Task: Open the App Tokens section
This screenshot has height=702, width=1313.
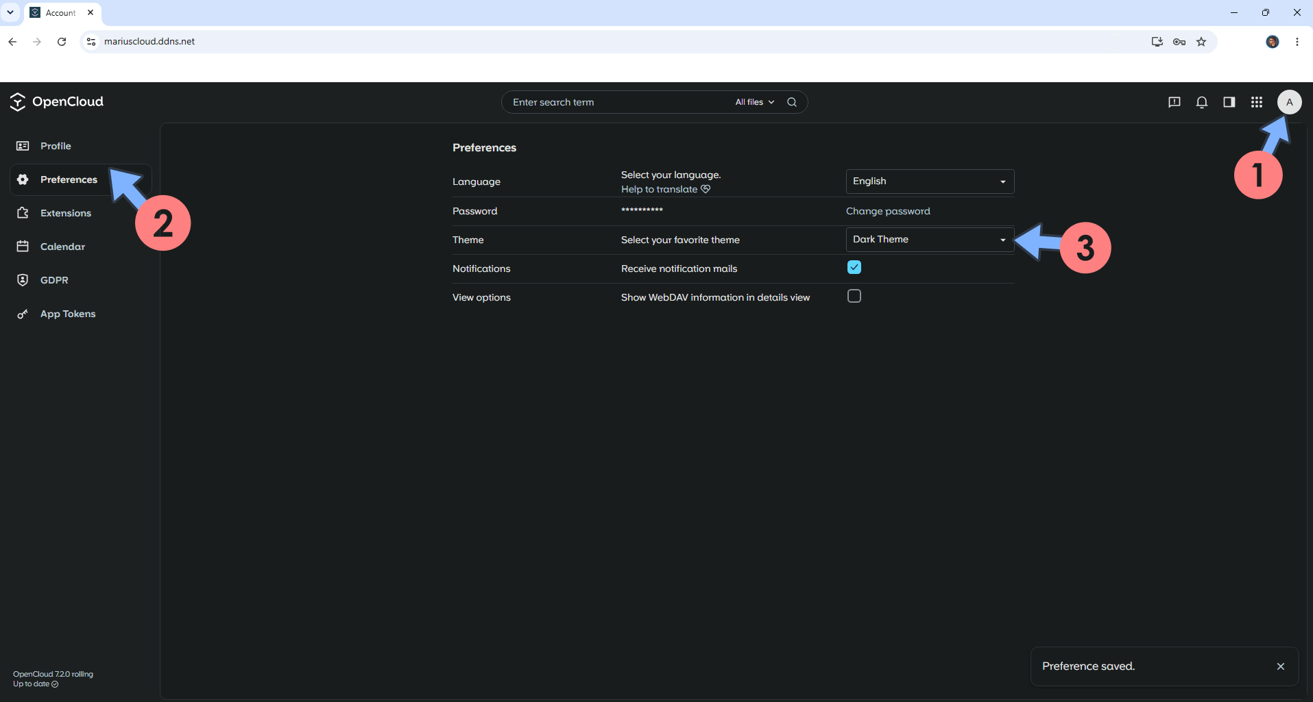Action: pos(81,314)
